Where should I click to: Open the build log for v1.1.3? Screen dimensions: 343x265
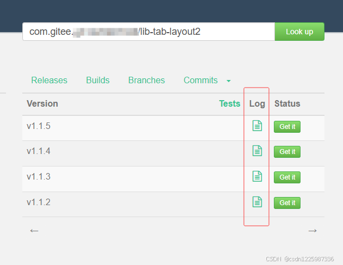click(x=257, y=176)
